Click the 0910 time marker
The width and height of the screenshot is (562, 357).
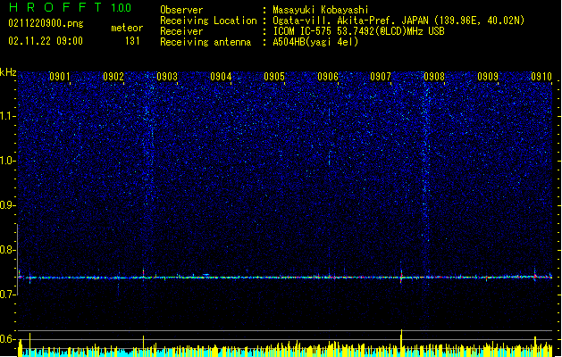click(541, 76)
